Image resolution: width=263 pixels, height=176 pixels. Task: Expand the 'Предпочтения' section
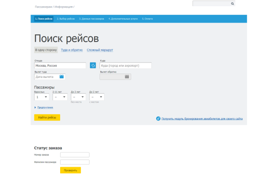point(45,108)
